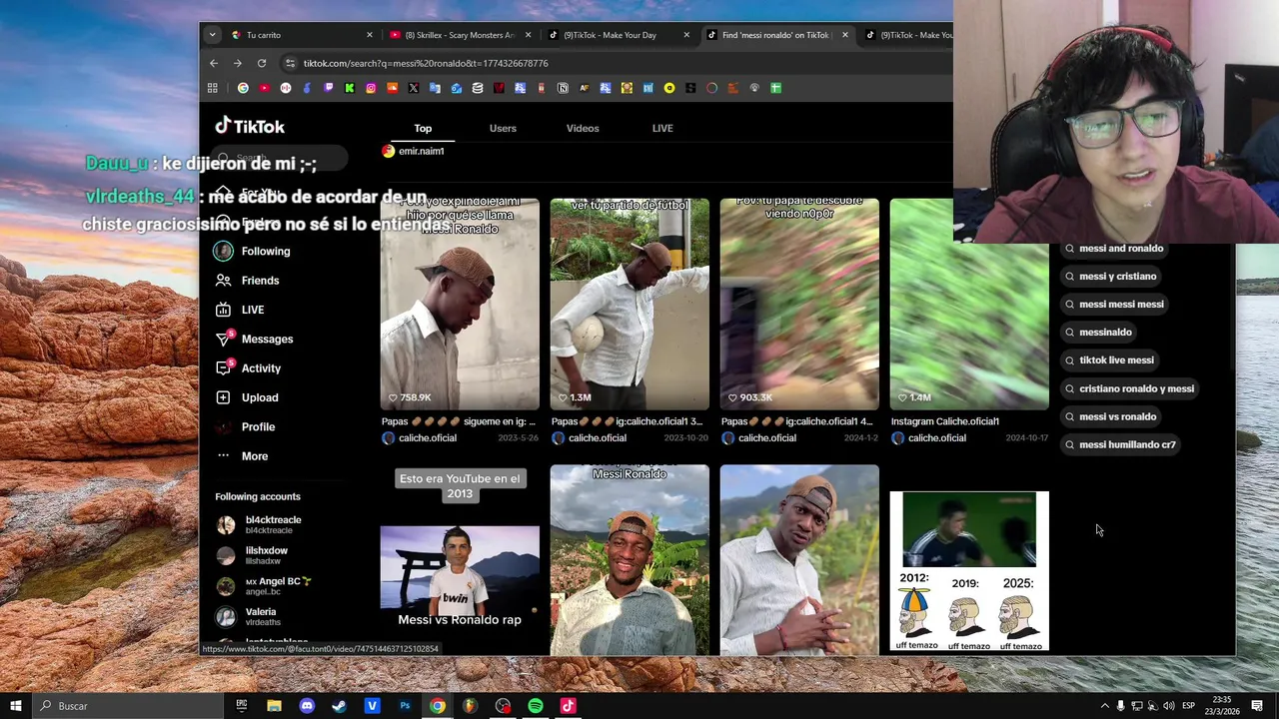Open the Kick bookmark
Screen dimensions: 1279x719
coord(350,88)
